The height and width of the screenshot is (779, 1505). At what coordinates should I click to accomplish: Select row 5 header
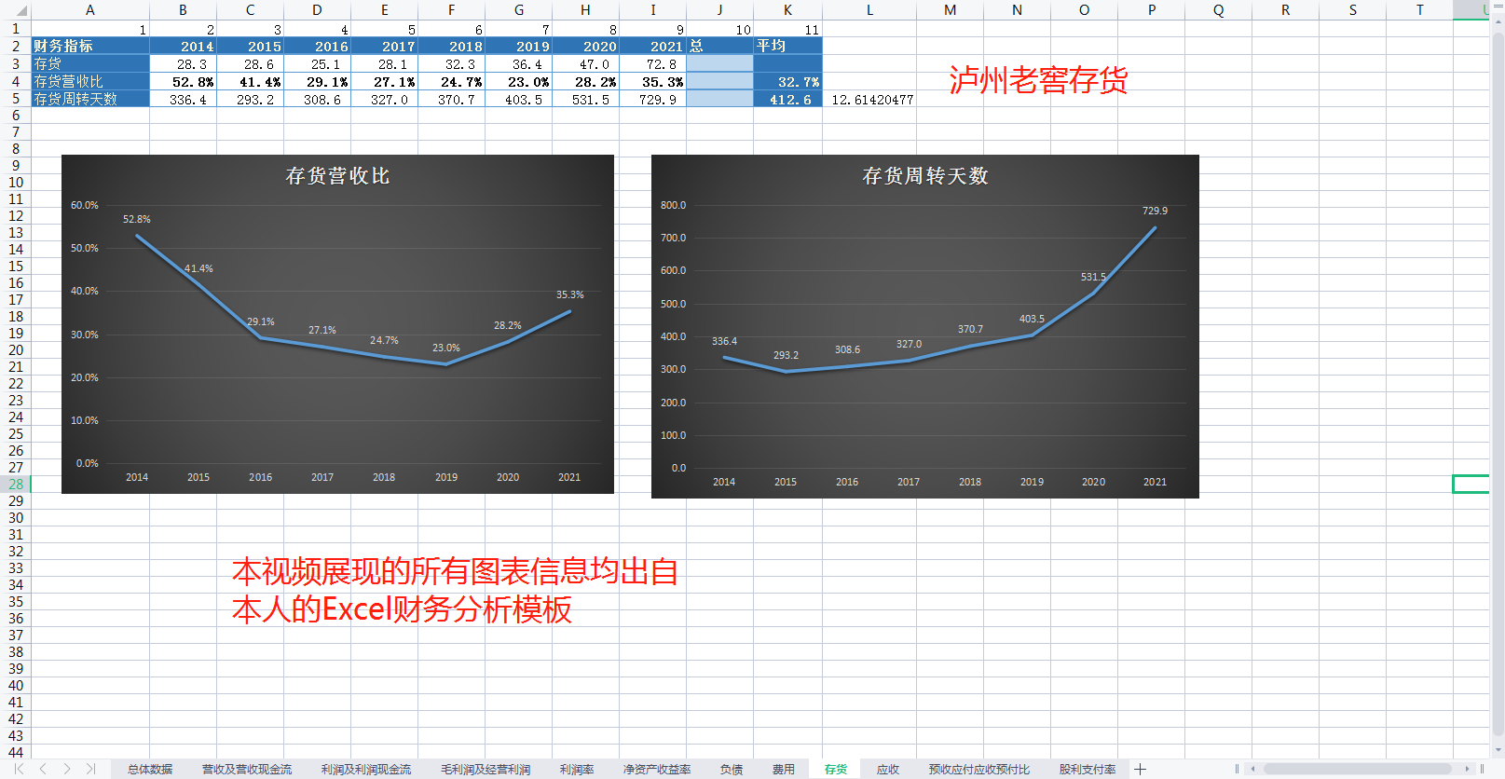pos(15,99)
